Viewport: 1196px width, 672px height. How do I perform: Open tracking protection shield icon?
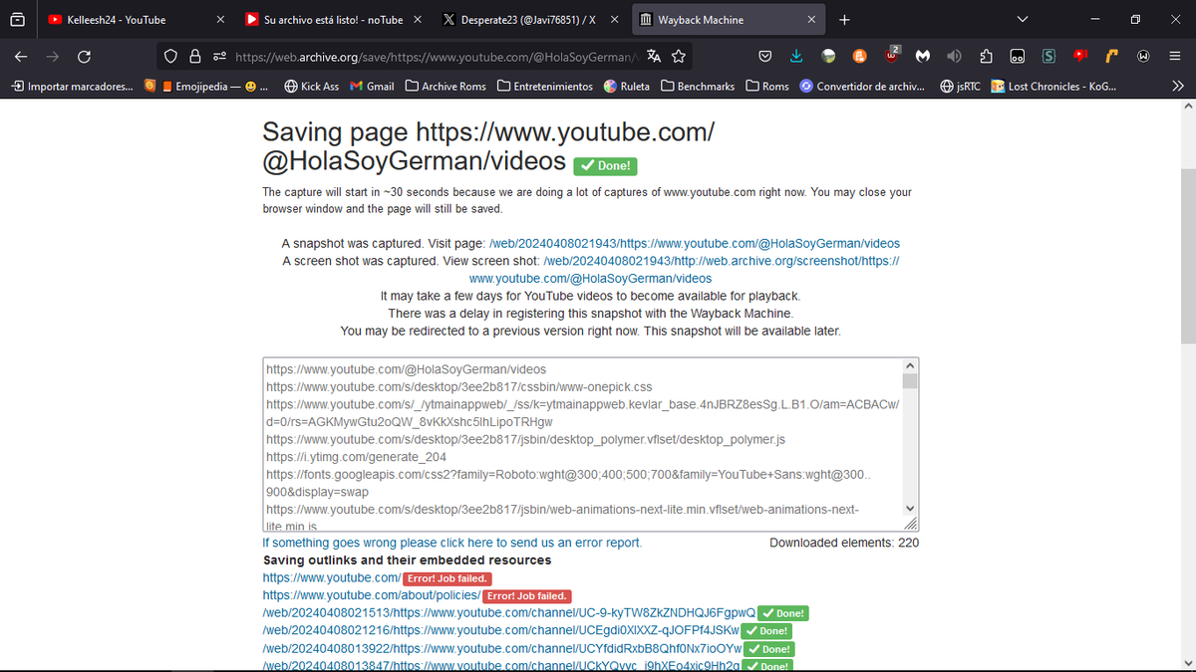pyautogui.click(x=171, y=57)
